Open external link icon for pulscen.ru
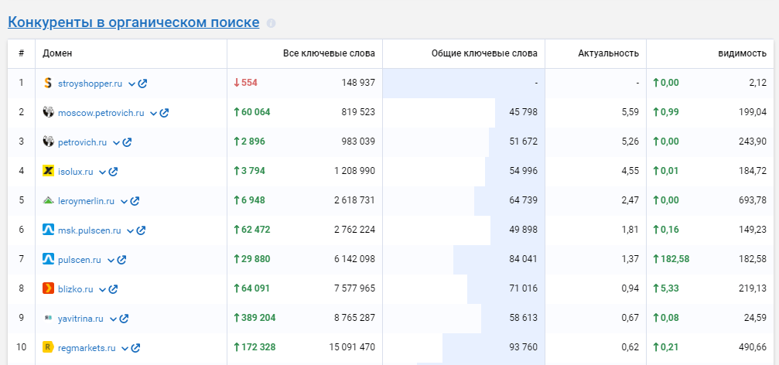The height and width of the screenshot is (365, 779). coord(121,259)
